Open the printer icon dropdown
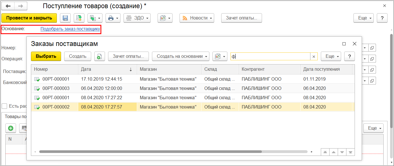 tap(113, 18)
